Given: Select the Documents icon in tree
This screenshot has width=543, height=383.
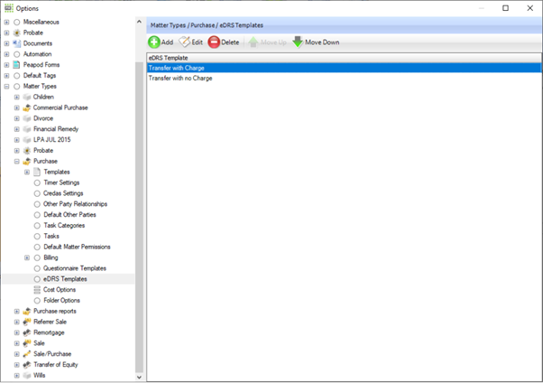Looking at the screenshot, I should 16,43.
